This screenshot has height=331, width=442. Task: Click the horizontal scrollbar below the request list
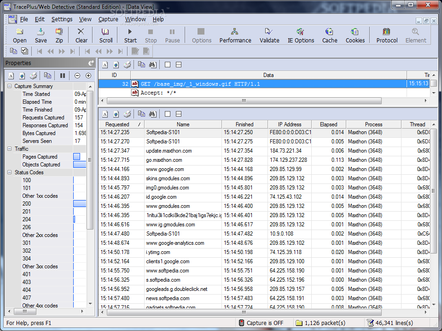click(244, 312)
